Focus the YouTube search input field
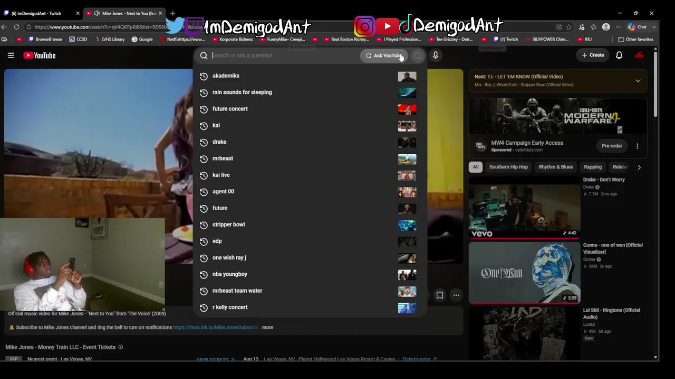The height and width of the screenshot is (379, 675). point(285,55)
